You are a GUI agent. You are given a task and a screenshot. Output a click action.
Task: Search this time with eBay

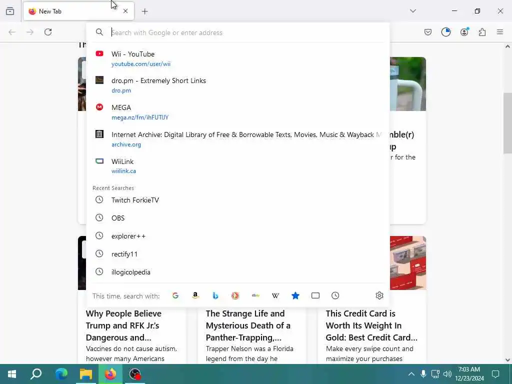(x=255, y=296)
